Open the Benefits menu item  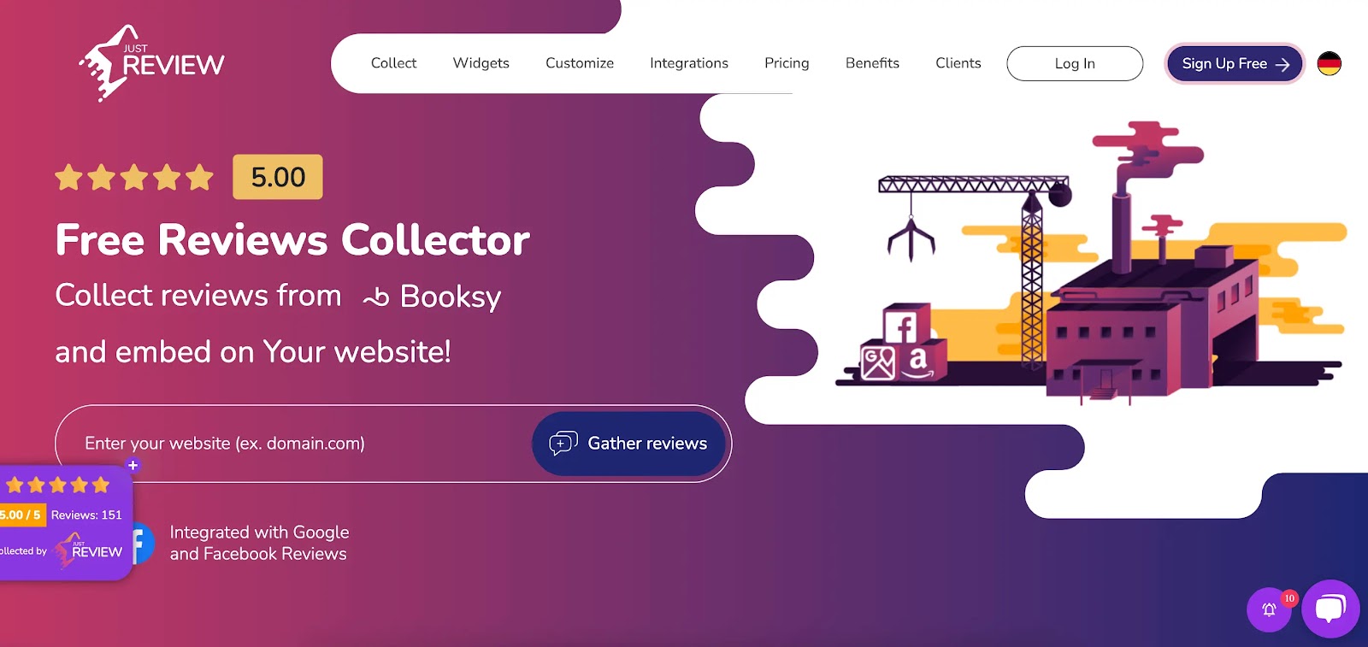[x=872, y=63]
